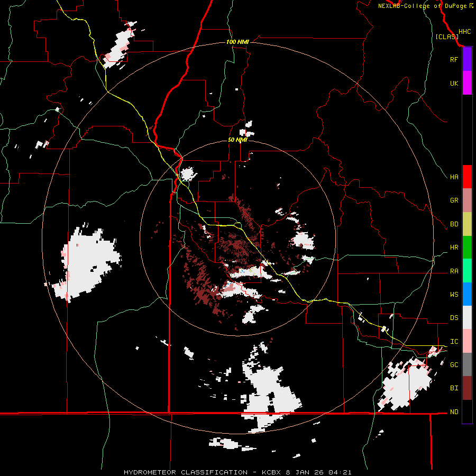Click the GC legend label
The height and width of the screenshot is (476, 476).
point(454,365)
